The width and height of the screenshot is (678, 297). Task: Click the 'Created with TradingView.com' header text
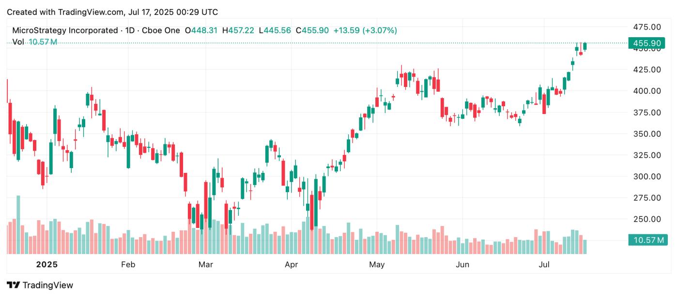[112, 12]
